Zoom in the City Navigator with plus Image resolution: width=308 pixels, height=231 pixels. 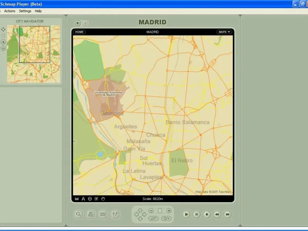coord(3,42)
